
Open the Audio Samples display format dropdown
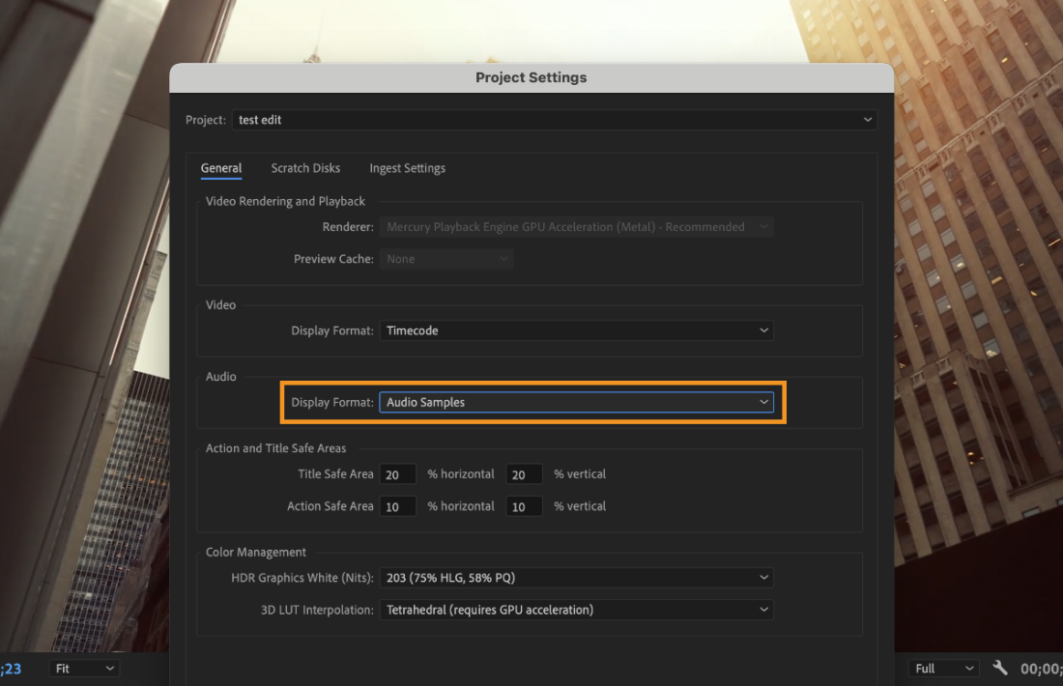click(576, 402)
